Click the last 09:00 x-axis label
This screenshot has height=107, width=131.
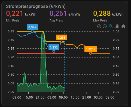click(x=110, y=97)
